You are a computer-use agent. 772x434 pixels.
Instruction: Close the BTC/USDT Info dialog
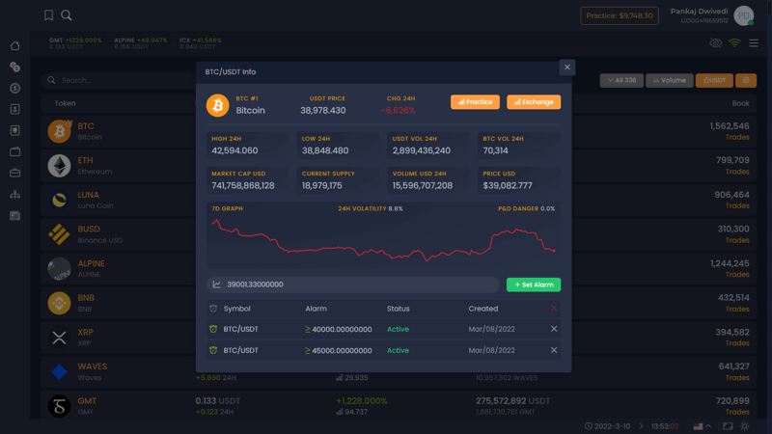point(567,68)
